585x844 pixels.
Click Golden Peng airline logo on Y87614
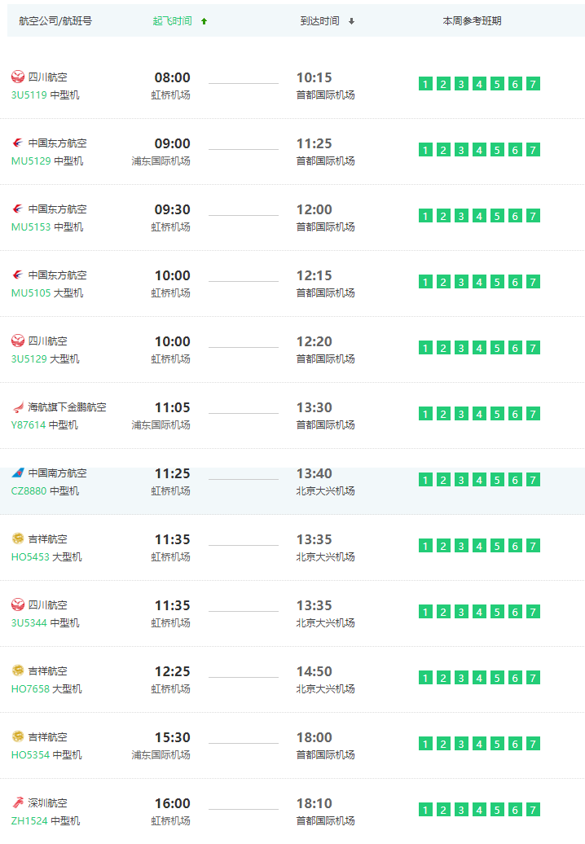pyautogui.click(x=18, y=407)
